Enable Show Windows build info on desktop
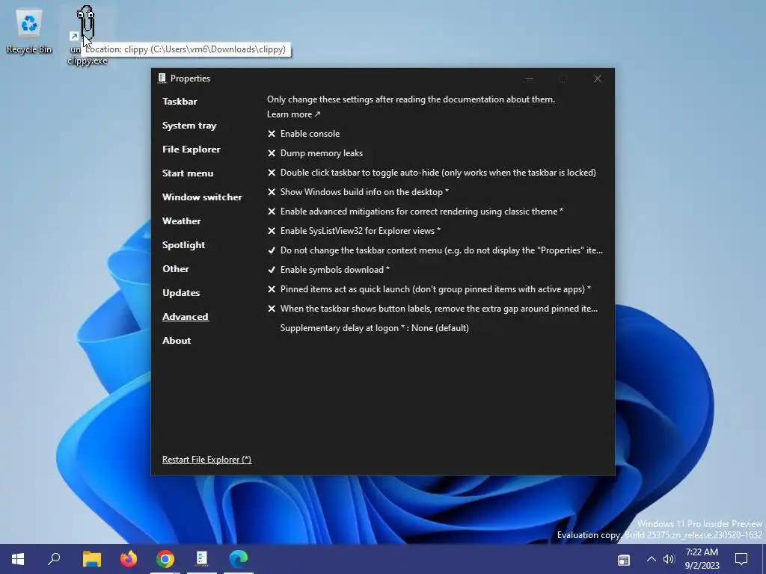Screen dimensions: 766x574 [x=358, y=192]
